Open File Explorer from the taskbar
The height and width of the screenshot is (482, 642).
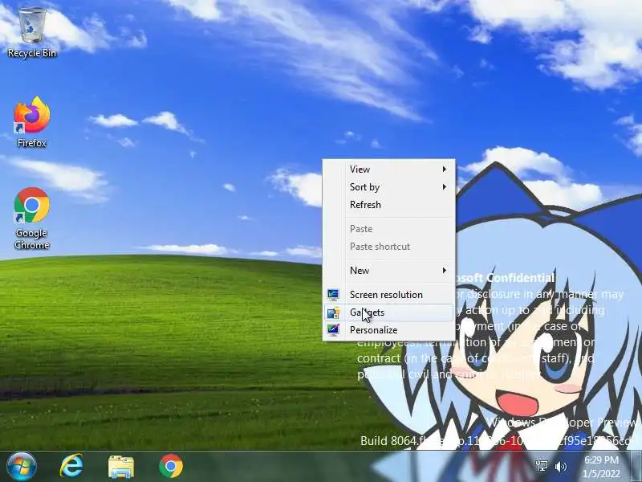click(121, 467)
